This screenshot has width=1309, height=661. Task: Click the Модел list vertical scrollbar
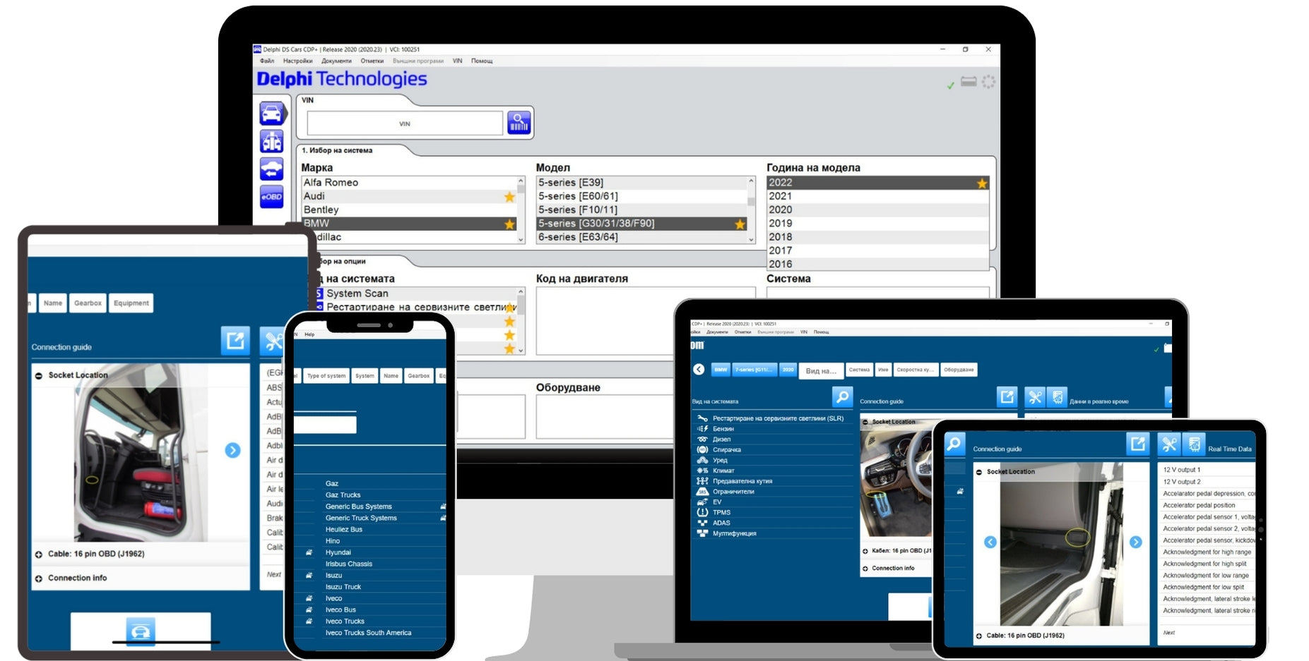tap(751, 210)
